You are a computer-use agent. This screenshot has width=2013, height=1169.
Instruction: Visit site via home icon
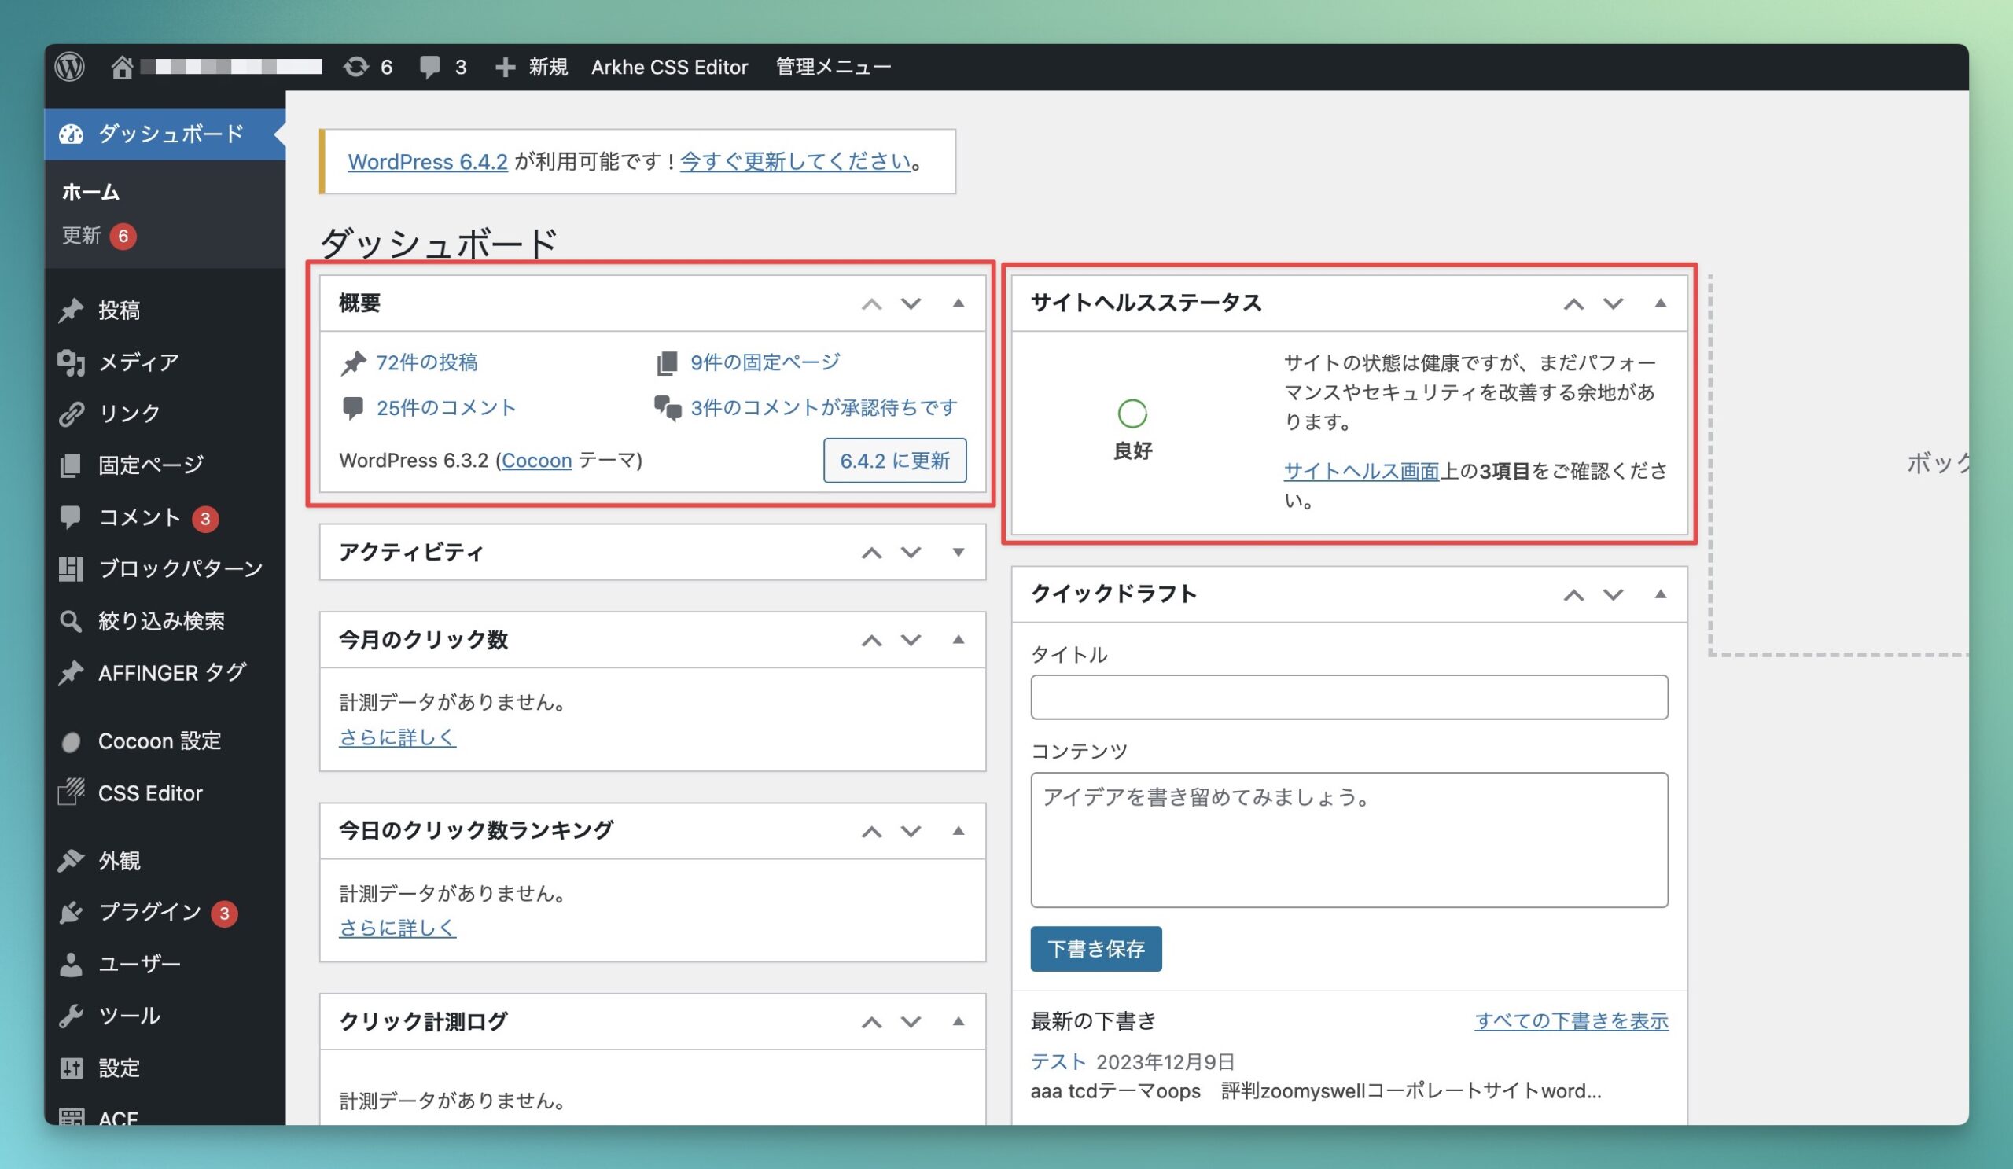coord(121,67)
